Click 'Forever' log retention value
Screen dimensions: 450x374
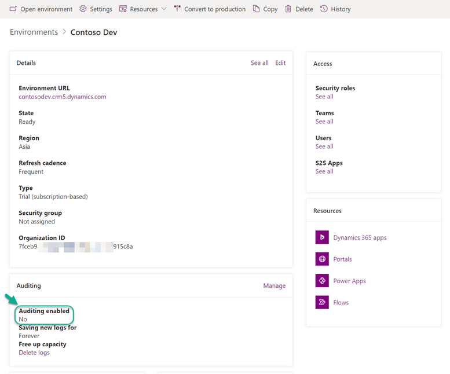pyautogui.click(x=29, y=336)
